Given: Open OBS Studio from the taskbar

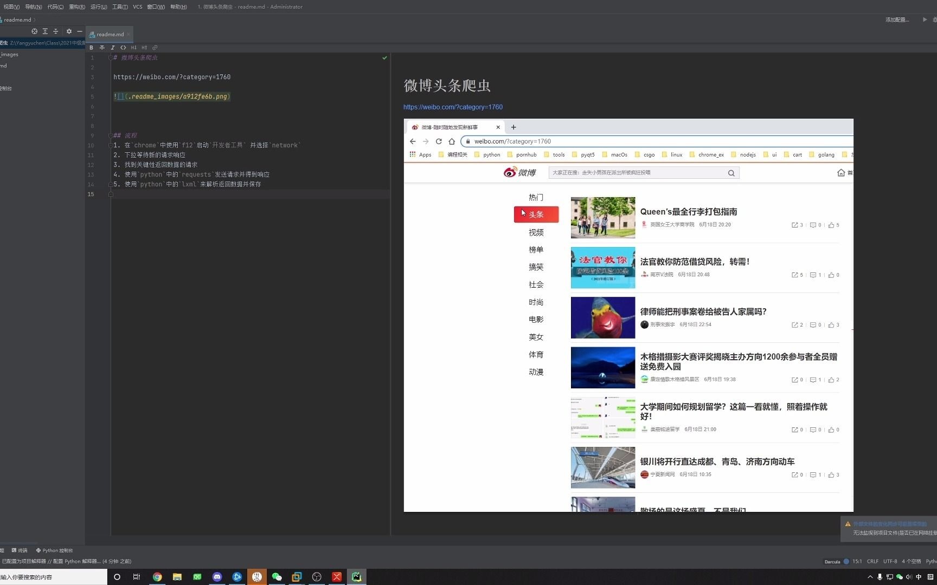Looking at the screenshot, I should coord(317,577).
